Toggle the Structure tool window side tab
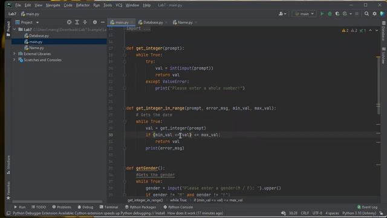The height and width of the screenshot is (218, 387). click(8, 165)
